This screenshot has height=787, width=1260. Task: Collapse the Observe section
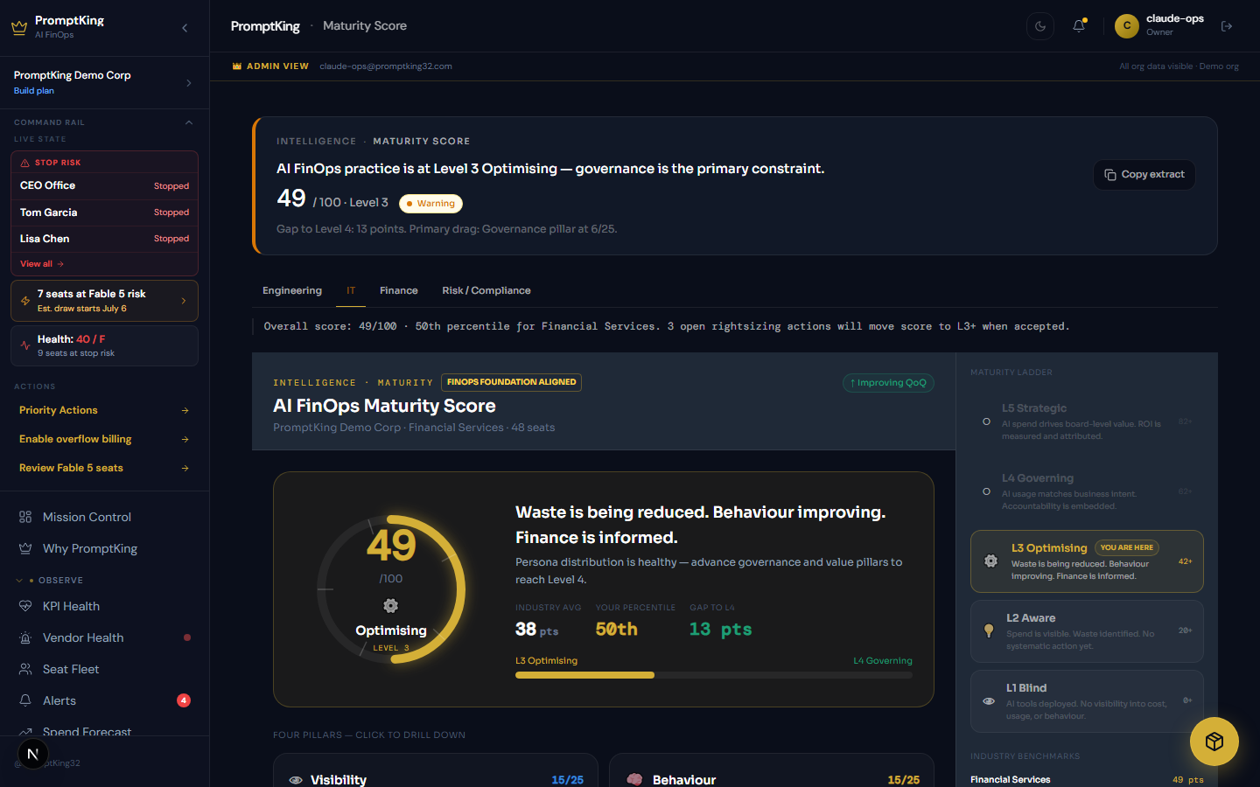pos(19,581)
